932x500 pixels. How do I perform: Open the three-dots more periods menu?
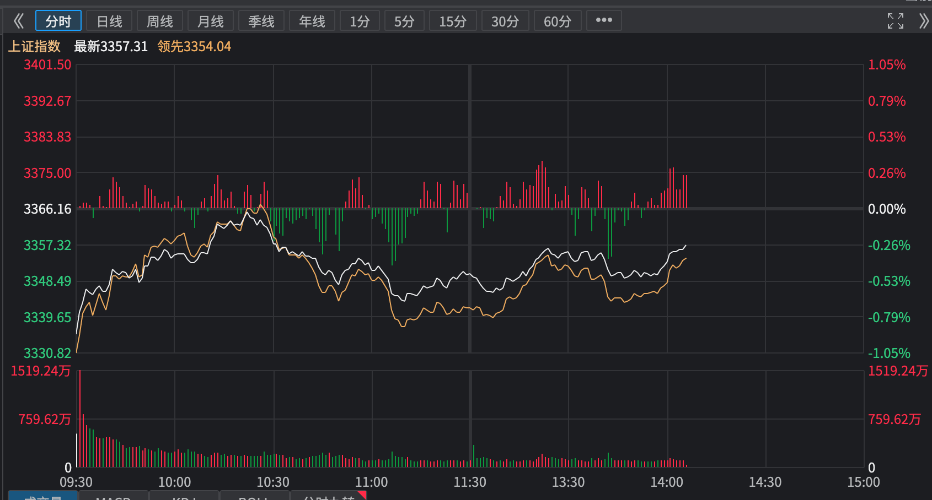coord(604,20)
